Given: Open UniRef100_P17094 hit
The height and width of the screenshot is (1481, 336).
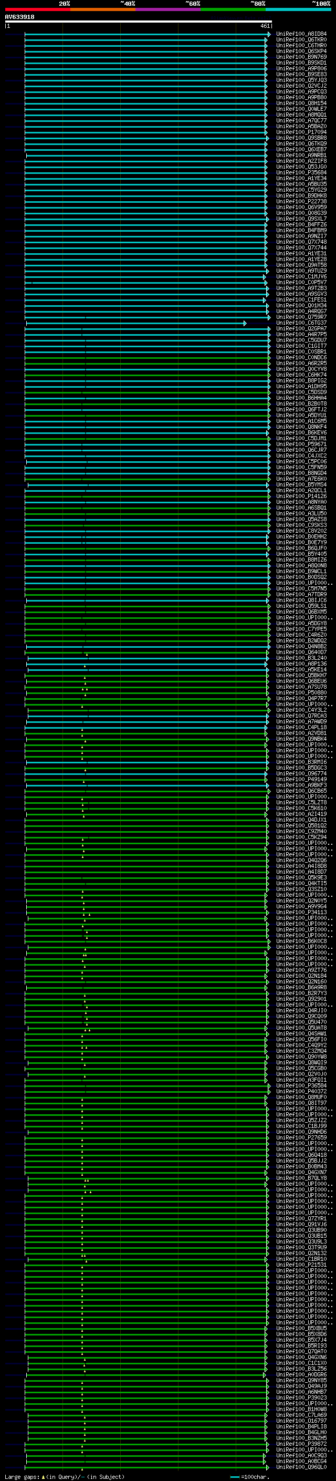Looking at the screenshot, I should (301, 132).
